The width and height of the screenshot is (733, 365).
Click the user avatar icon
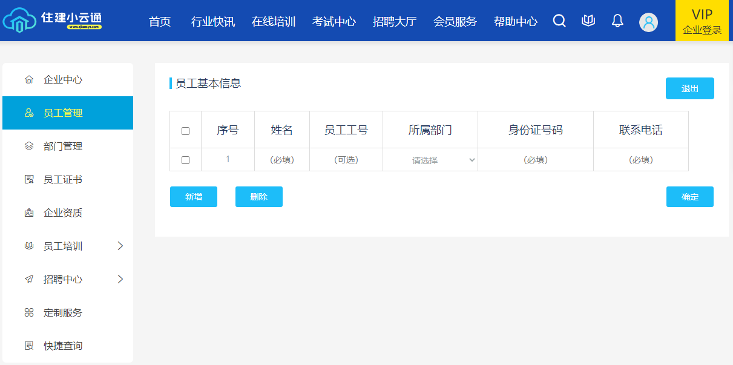(648, 22)
